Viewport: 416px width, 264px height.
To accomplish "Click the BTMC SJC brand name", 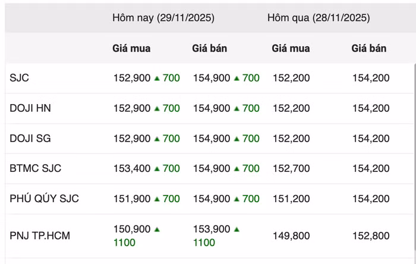I will coord(36,169).
